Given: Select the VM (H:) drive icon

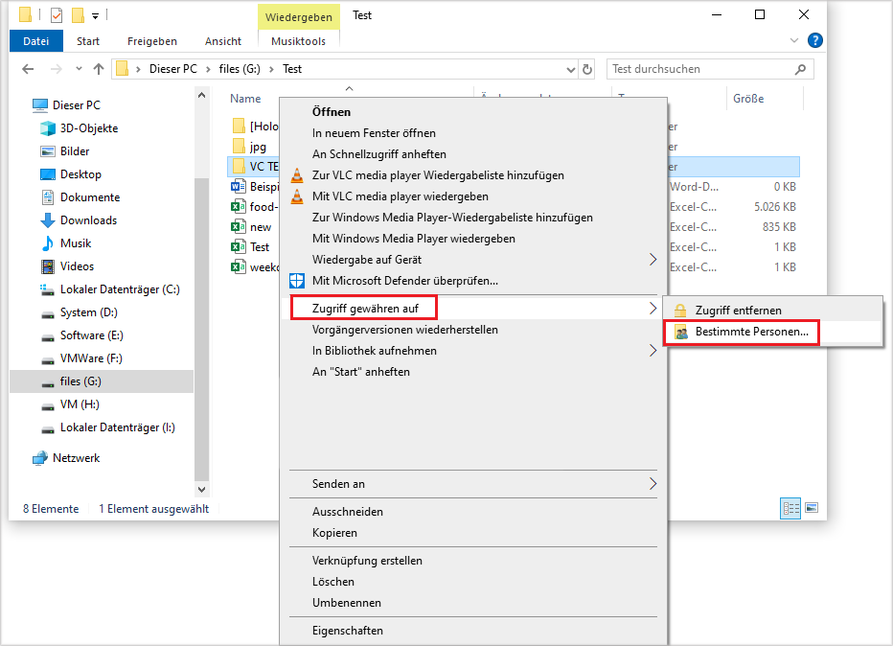Looking at the screenshot, I should 48,405.
